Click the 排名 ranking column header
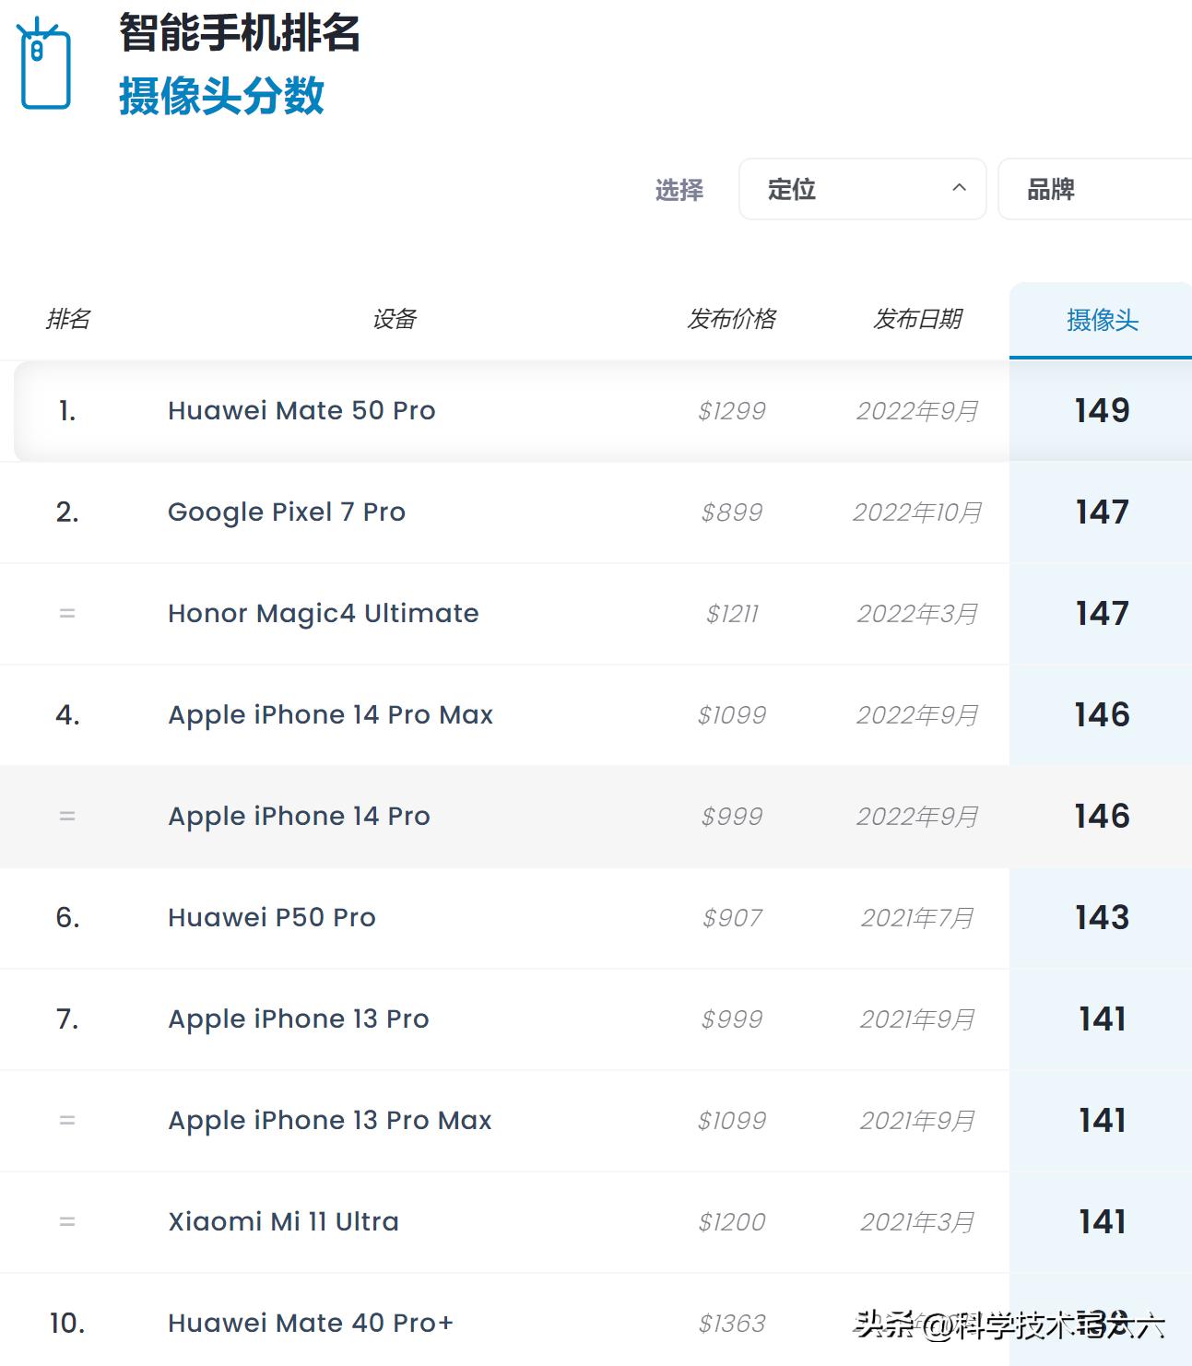This screenshot has width=1192, height=1366. pyautogui.click(x=68, y=319)
